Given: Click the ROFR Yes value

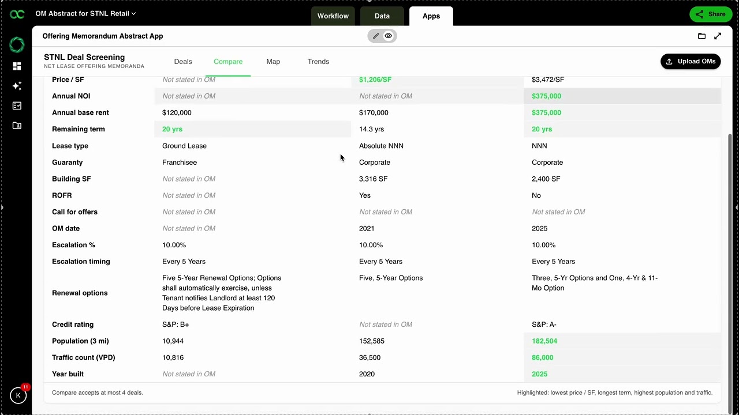Looking at the screenshot, I should [365, 195].
